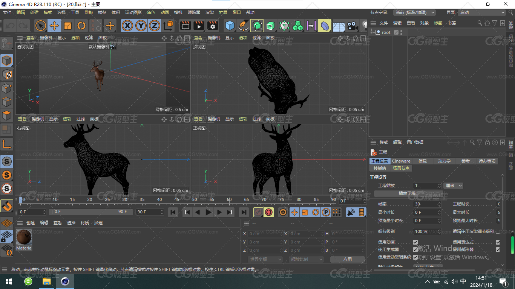The height and width of the screenshot is (289, 515).
Task: Click frame 45 on the timeline ruler
Action: pos(177,199)
